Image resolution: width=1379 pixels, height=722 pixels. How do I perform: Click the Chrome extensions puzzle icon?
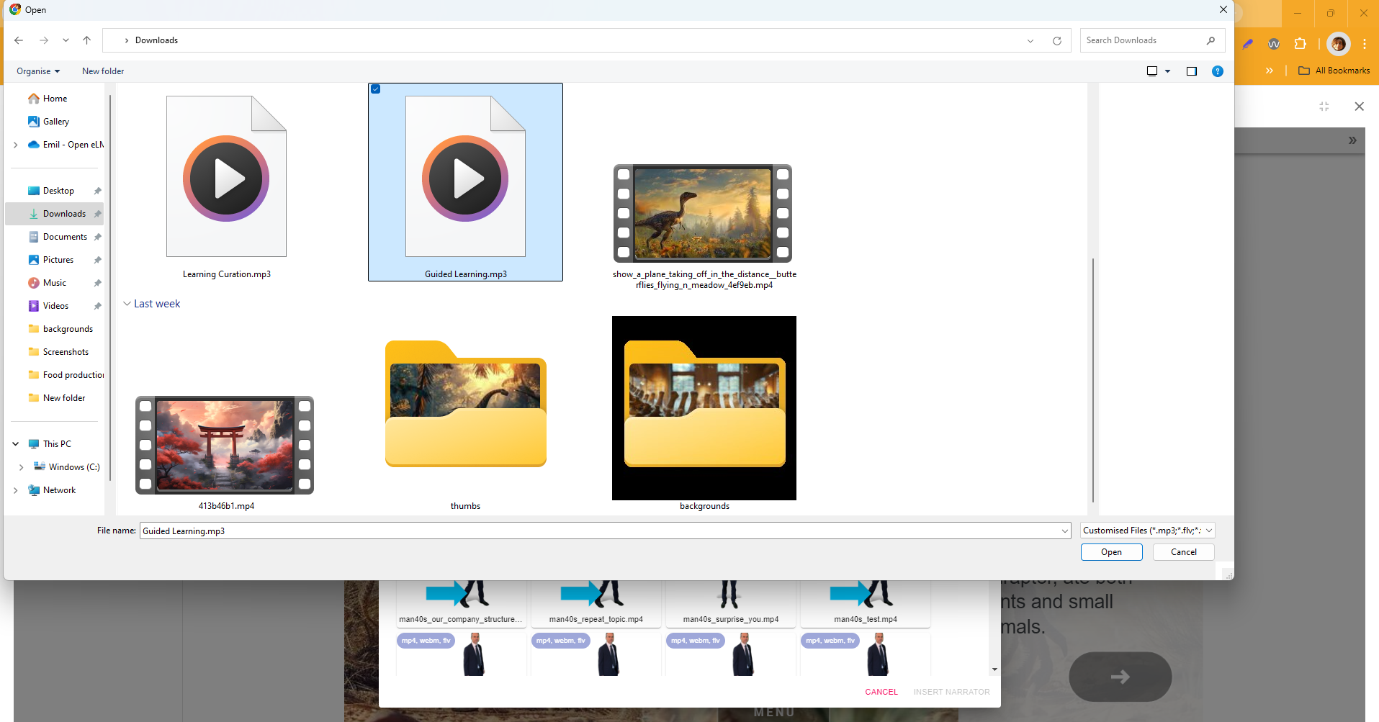point(1300,44)
